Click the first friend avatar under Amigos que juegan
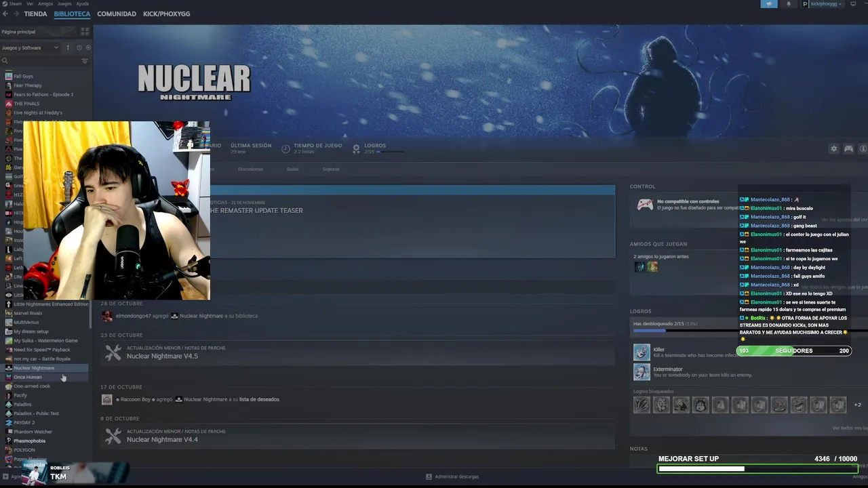Image resolution: width=868 pixels, height=488 pixels. [639, 266]
